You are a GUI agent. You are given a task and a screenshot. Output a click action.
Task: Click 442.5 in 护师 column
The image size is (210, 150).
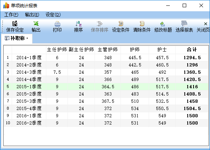point(135,65)
